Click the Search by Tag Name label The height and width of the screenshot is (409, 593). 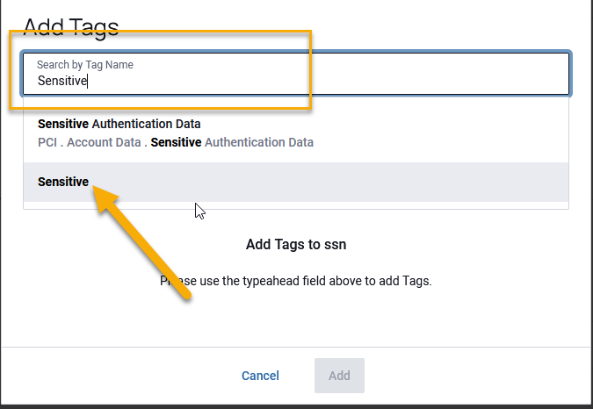coord(84,65)
